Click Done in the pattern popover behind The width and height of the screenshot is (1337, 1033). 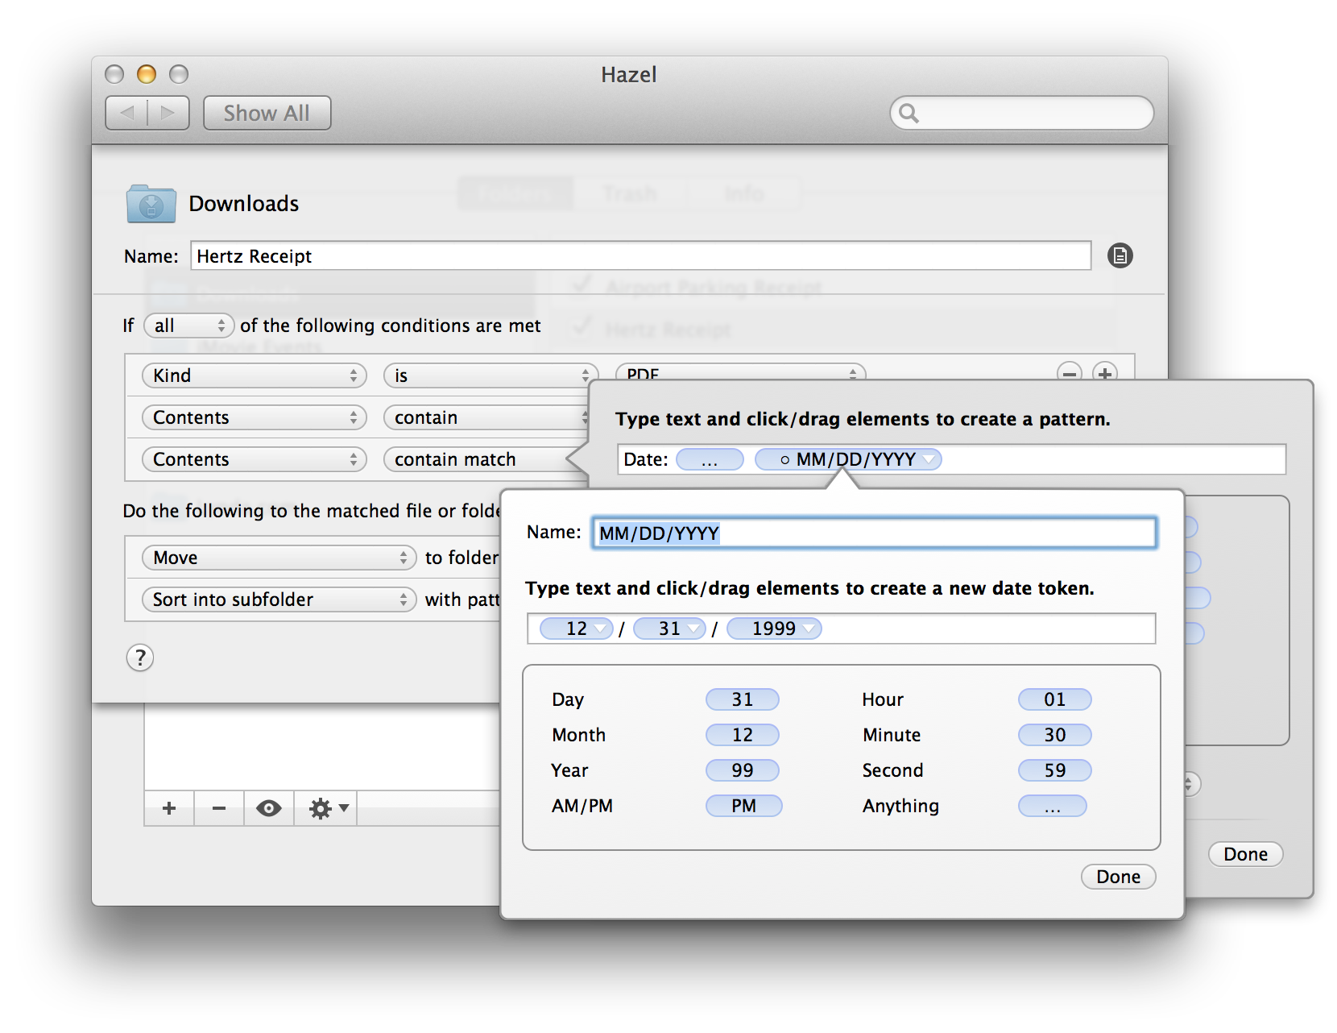click(x=1246, y=854)
